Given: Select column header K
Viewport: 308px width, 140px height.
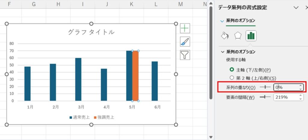Looking at the screenshot, I should 131,4.
